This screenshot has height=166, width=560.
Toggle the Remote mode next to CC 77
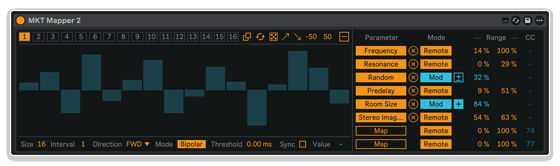(x=436, y=144)
